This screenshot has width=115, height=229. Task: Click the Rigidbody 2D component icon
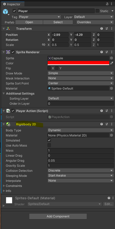(8, 124)
